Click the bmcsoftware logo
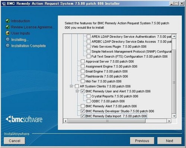Image resolution: width=186 pixels, height=148 pixels. (24, 119)
